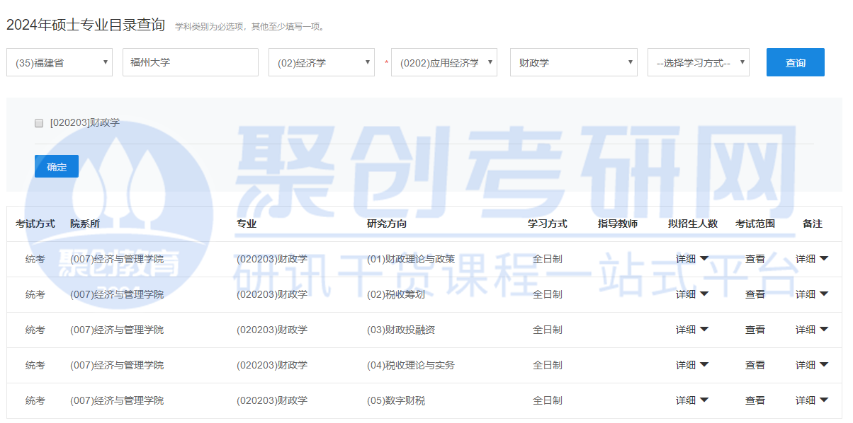Click the 指导教师 column header
Viewport: 853px width, 423px height.
[618, 224]
